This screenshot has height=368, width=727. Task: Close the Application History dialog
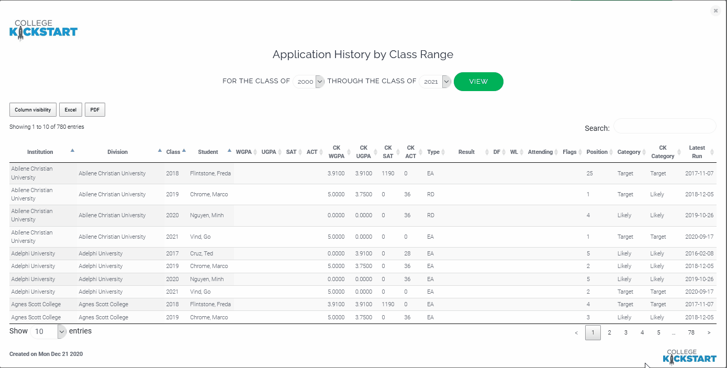715,10
